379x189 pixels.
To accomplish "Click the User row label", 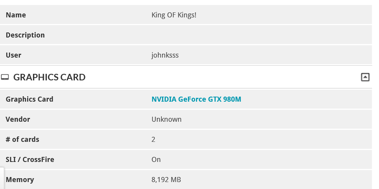I will click(14, 55).
